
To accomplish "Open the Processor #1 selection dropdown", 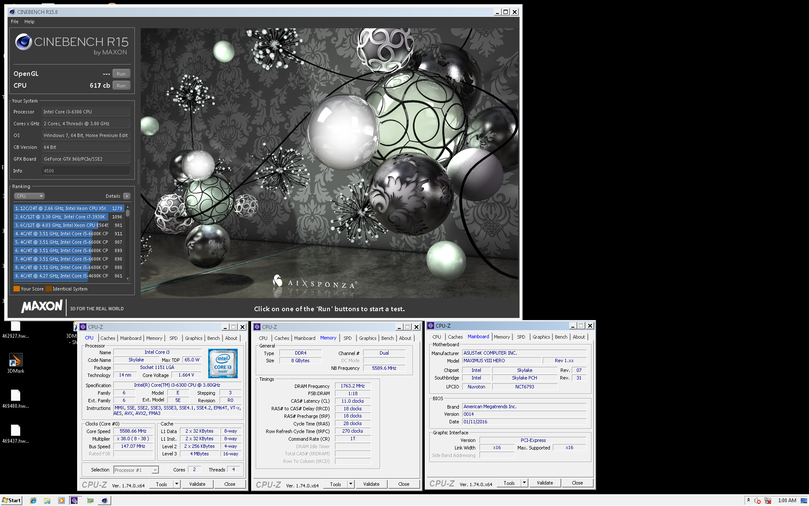I will [x=136, y=470].
